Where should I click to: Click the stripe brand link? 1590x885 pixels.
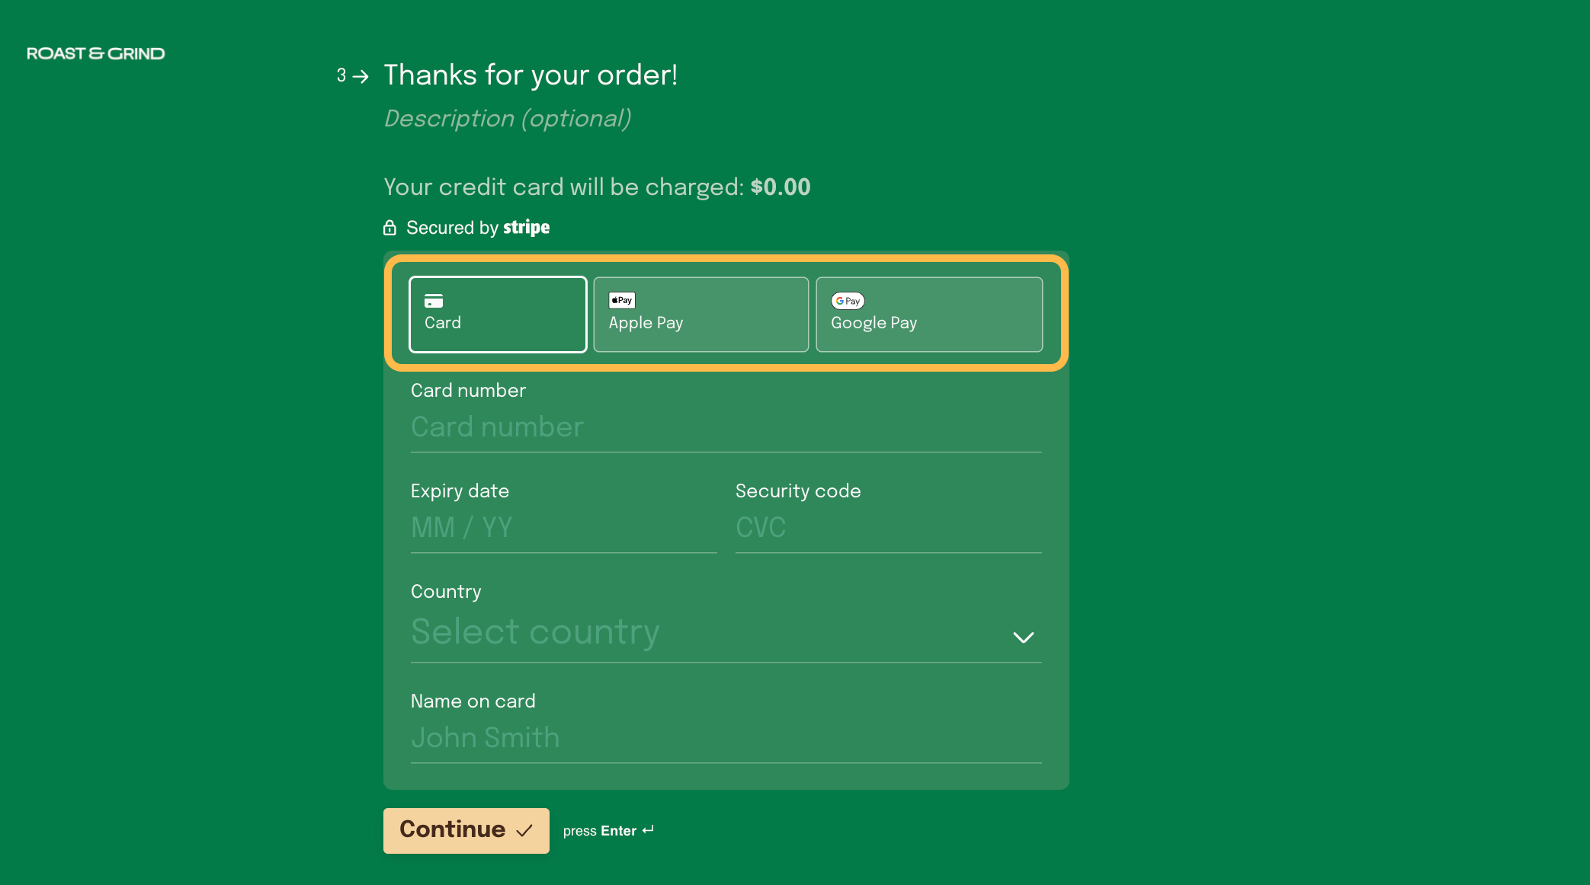pos(526,228)
